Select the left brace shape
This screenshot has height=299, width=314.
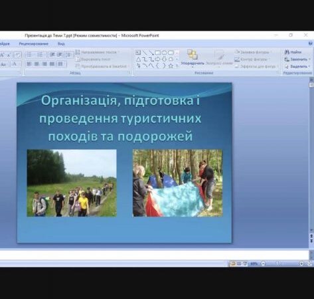pos(157,66)
